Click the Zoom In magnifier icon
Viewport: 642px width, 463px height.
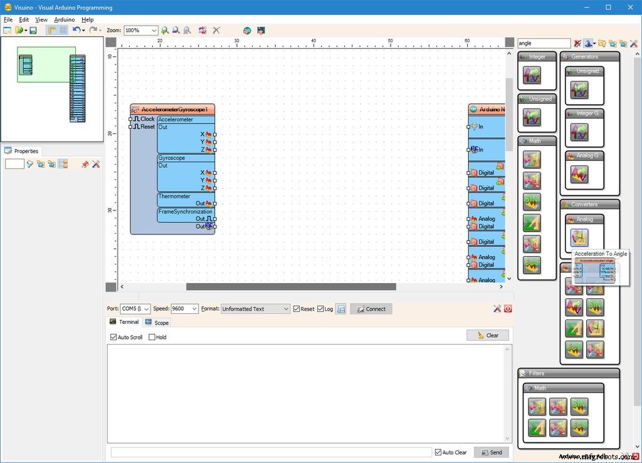click(x=165, y=30)
